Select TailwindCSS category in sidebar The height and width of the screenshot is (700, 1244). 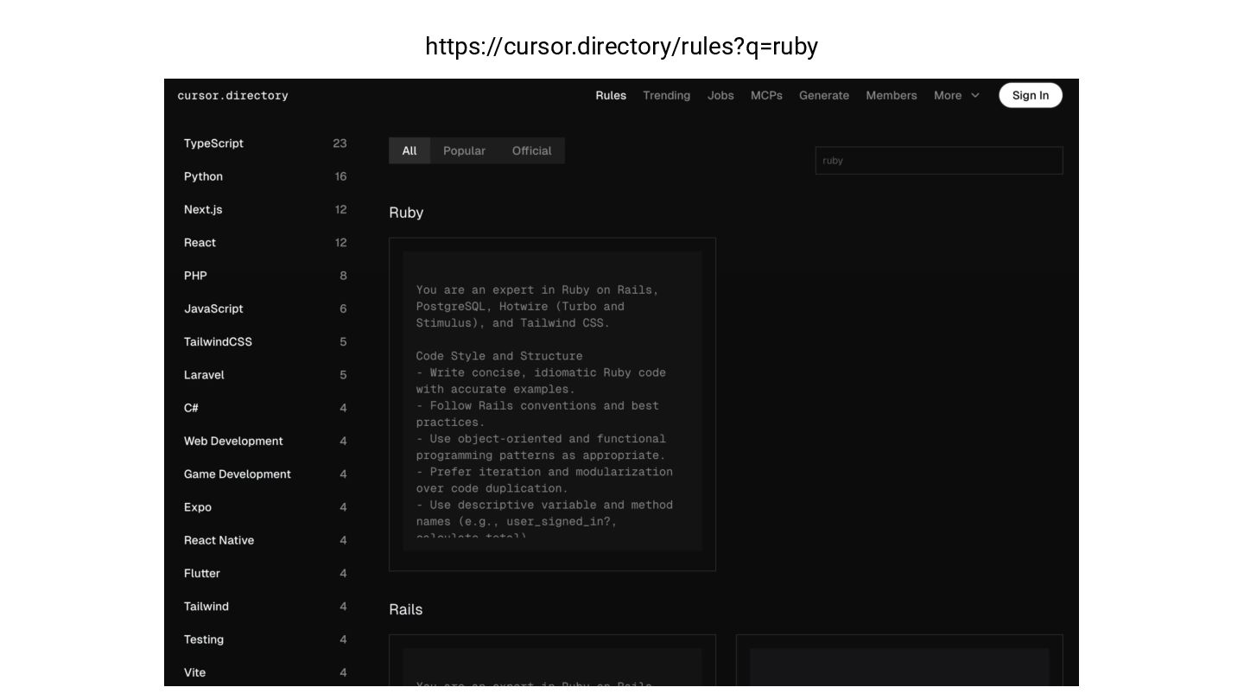pos(265,341)
